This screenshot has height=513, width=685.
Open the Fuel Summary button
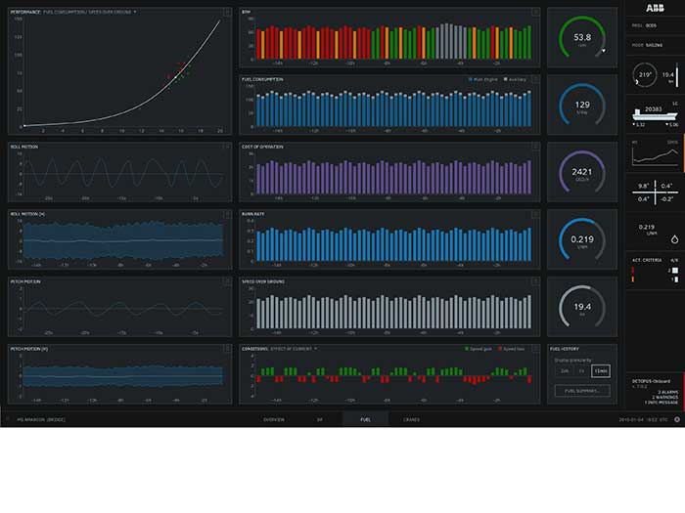(x=582, y=391)
